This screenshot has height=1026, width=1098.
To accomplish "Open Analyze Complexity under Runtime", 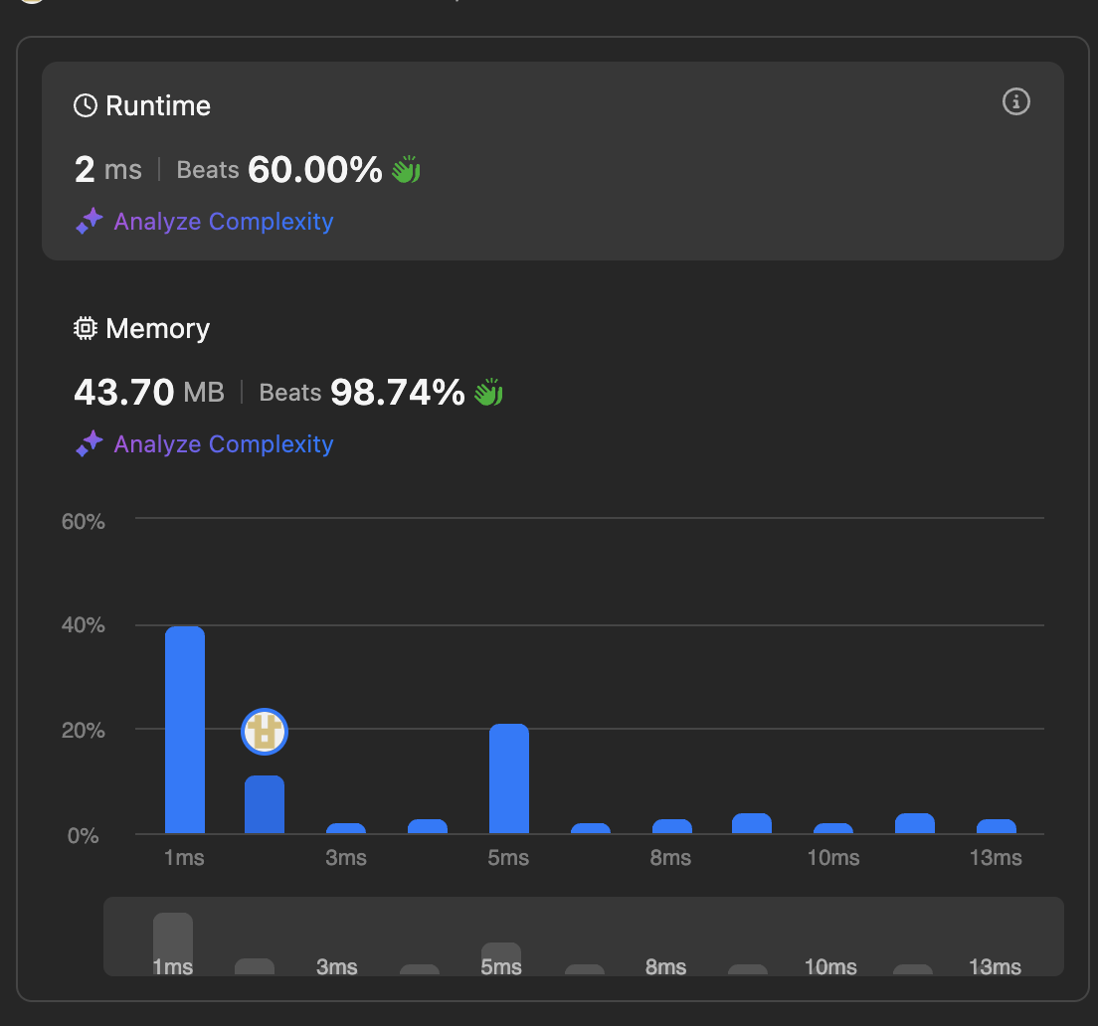I will tap(224, 221).
